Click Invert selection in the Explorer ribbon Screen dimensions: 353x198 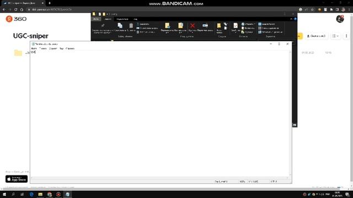270,32
